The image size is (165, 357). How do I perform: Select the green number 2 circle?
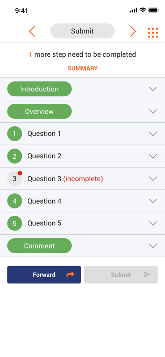(15, 156)
